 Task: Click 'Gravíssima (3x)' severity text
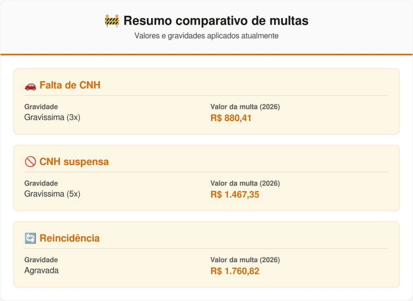(x=52, y=118)
